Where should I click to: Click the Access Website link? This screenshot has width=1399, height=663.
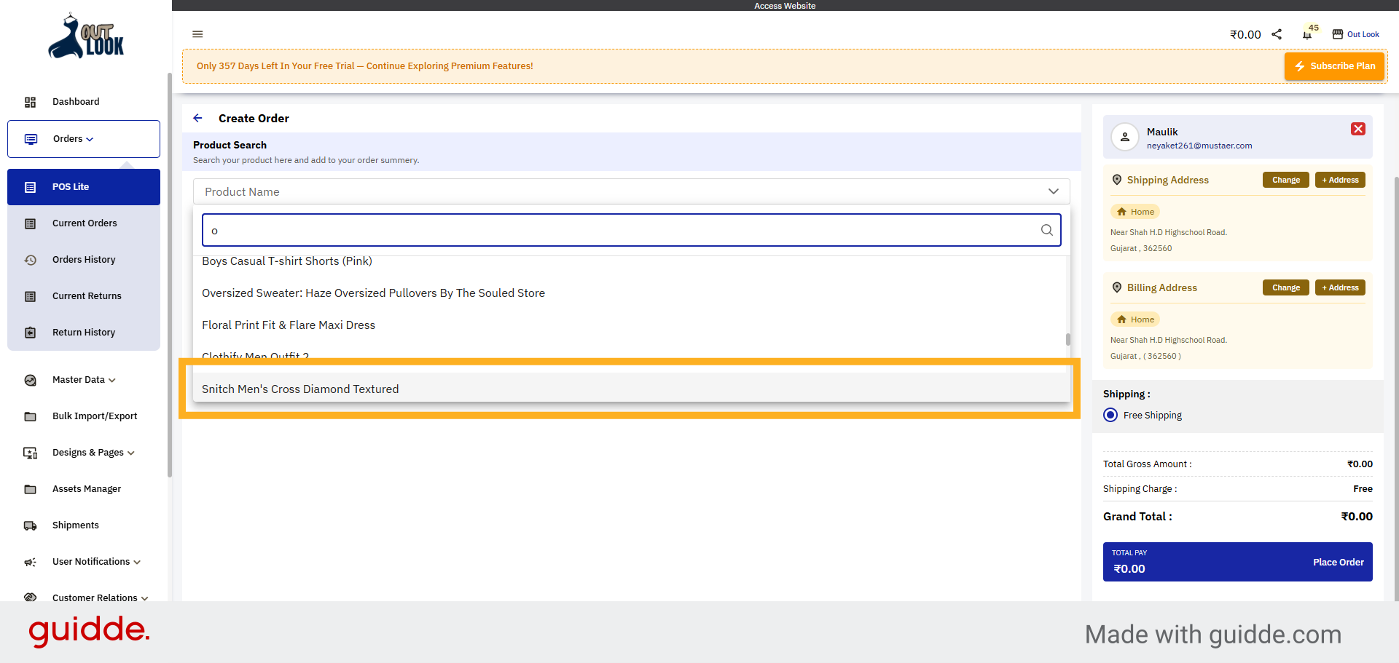(x=785, y=6)
